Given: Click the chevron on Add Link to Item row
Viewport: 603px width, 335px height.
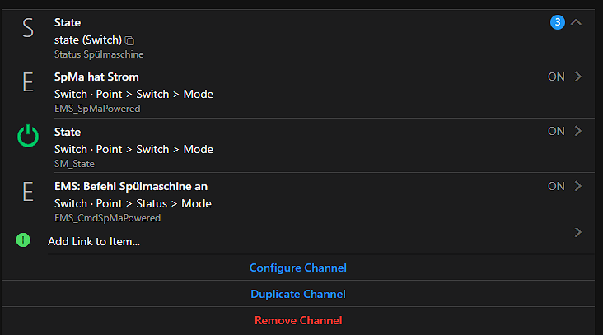Looking at the screenshot, I should [577, 233].
